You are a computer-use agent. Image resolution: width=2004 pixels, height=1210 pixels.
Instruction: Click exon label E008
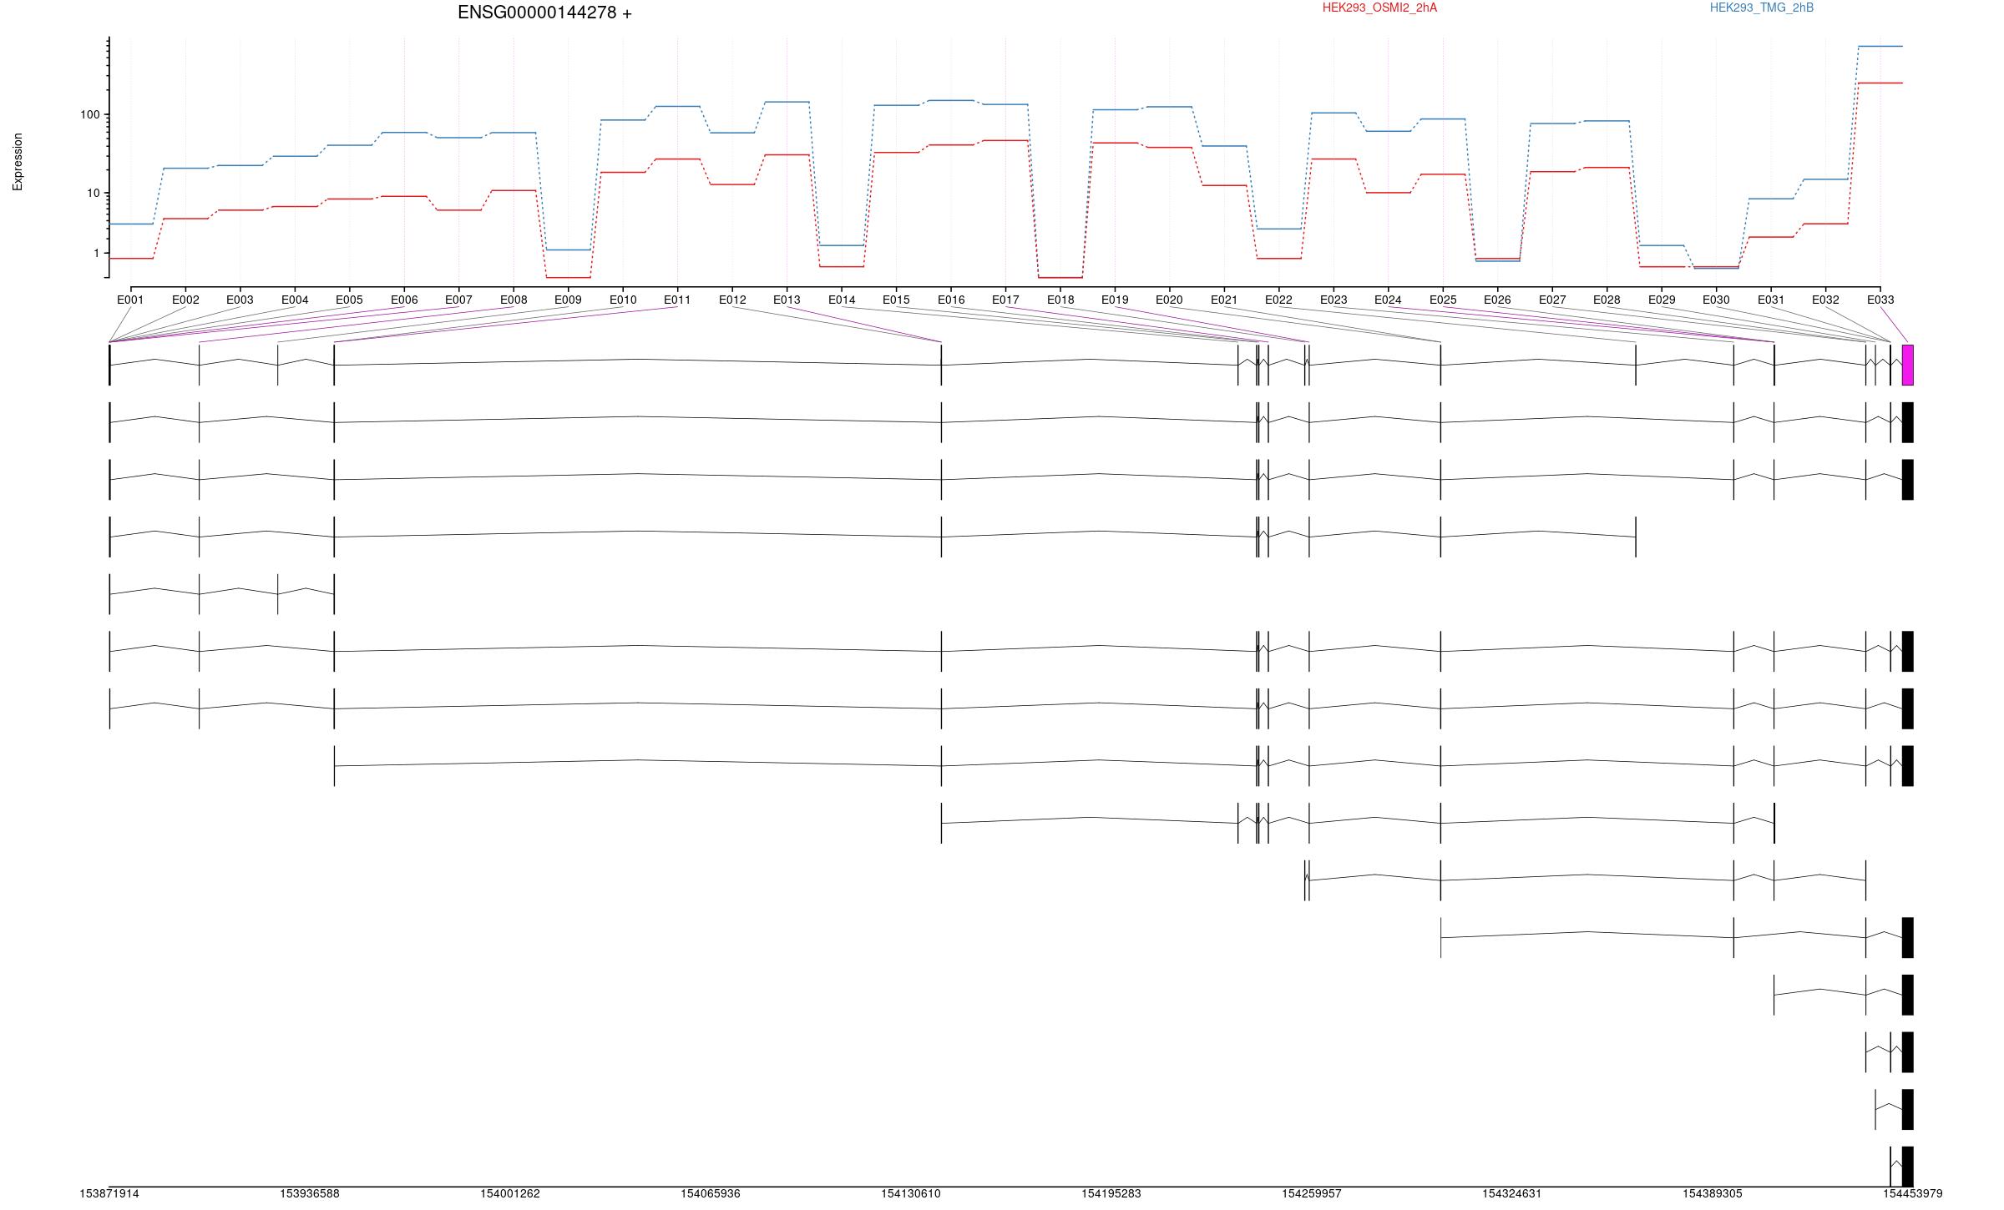514,300
